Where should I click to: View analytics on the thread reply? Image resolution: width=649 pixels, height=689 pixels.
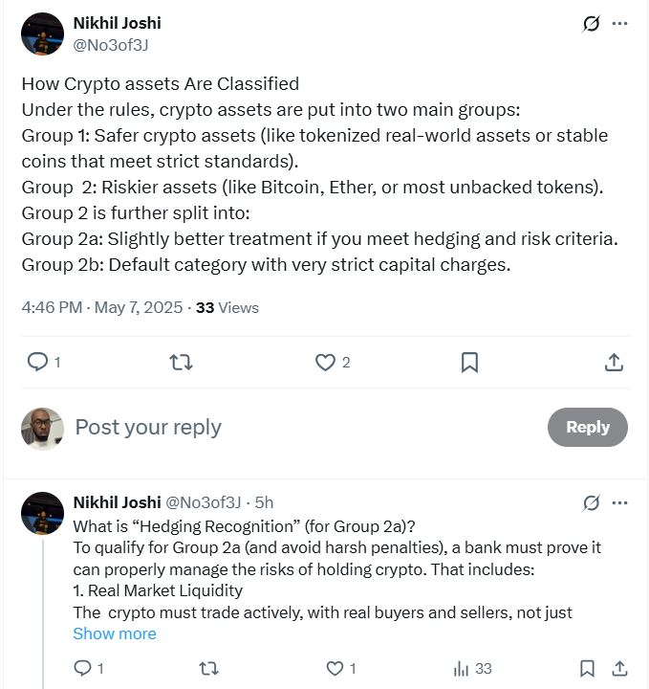462,668
